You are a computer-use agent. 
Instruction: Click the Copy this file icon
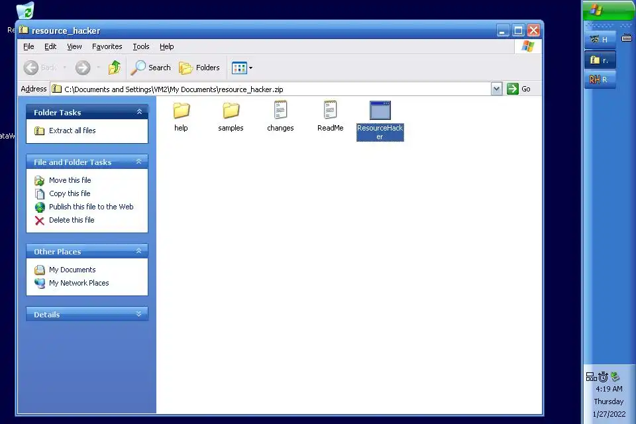39,194
